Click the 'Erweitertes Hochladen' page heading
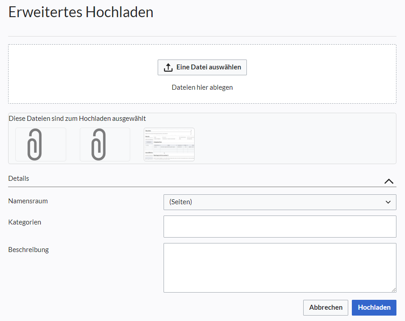The height and width of the screenshot is (321, 405). tap(81, 12)
